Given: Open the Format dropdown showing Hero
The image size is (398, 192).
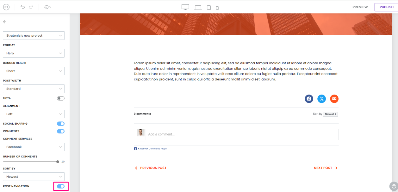Looking at the screenshot, I should 34,53.
